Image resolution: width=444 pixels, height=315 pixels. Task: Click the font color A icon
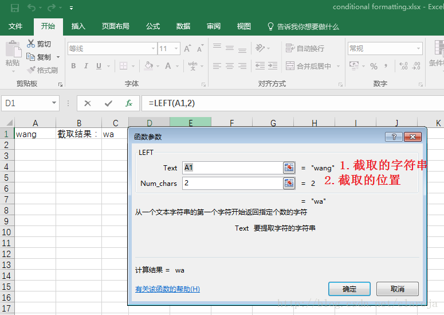point(168,66)
